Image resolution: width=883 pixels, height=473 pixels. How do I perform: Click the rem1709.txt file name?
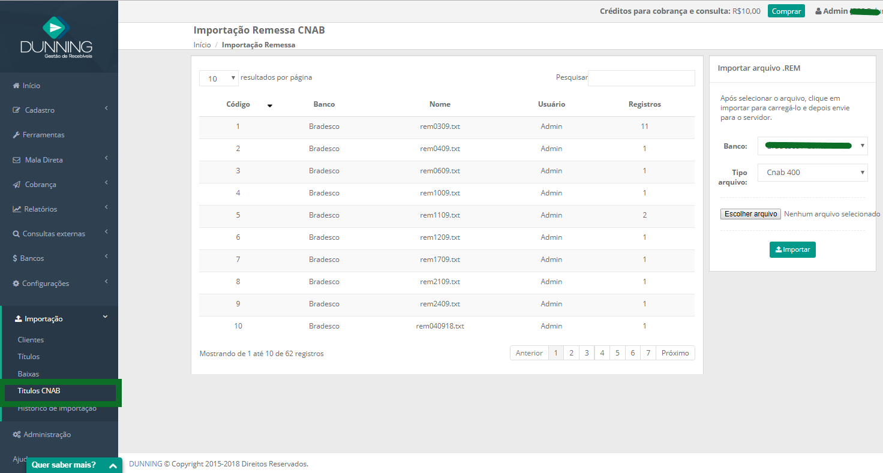440,260
